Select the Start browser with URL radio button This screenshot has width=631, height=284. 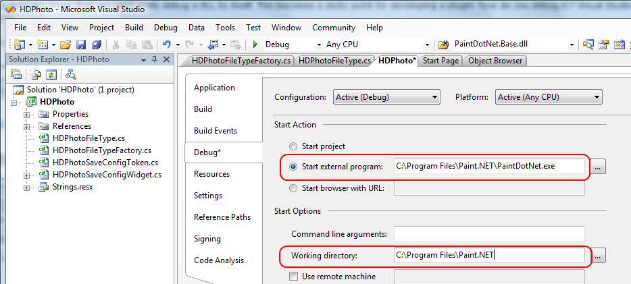(x=294, y=188)
